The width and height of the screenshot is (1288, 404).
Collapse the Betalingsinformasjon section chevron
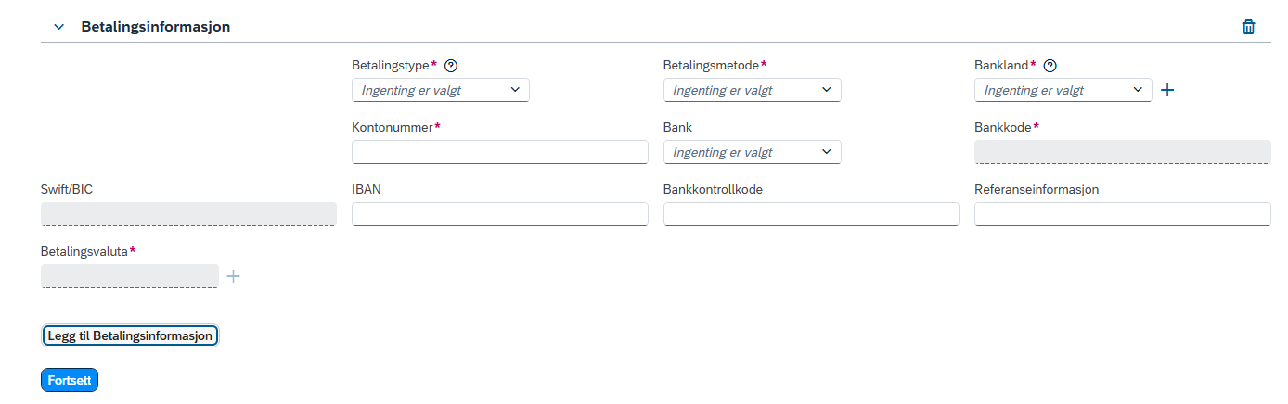[59, 27]
